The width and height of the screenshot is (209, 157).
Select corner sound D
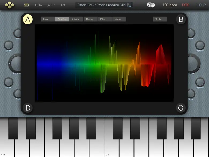point(28,108)
